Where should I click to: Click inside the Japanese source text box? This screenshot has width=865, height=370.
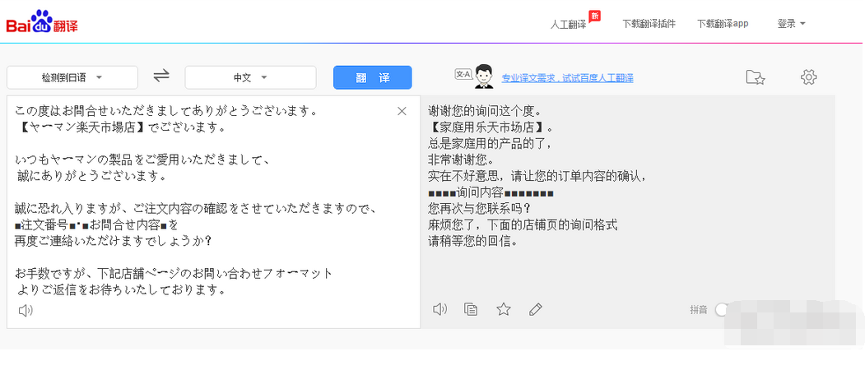pos(213,212)
